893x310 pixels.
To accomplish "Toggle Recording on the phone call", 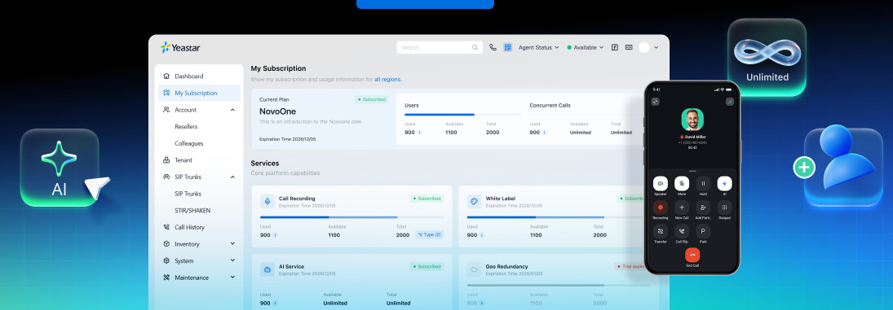I will coord(661,207).
